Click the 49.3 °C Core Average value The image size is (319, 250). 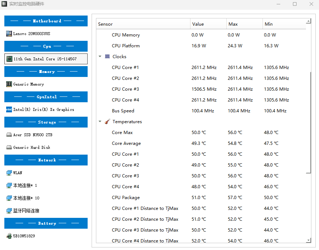(198, 143)
